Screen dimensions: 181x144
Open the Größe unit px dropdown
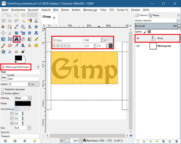tap(35, 84)
